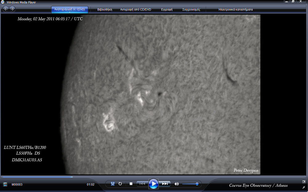Open the Βιβλιοθήκη tab
The image size is (308, 192).
click(x=105, y=10)
